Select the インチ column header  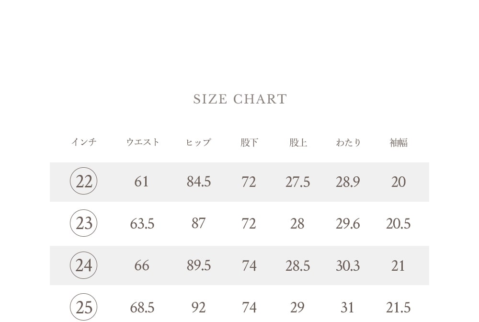point(84,142)
